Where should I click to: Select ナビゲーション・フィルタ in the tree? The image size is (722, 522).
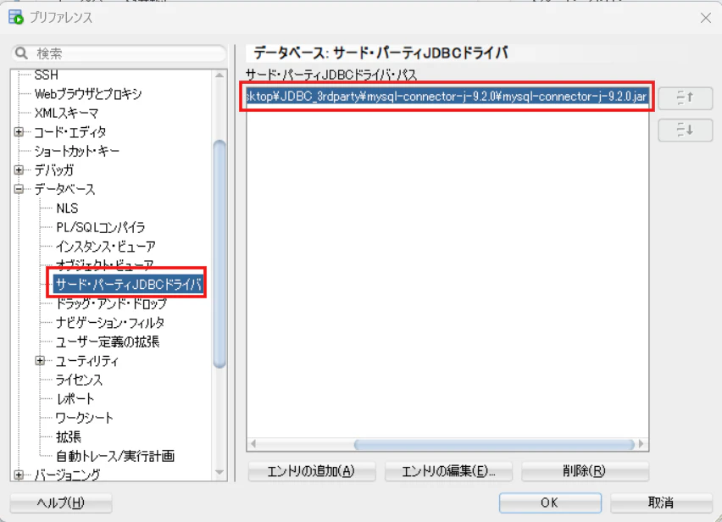point(110,323)
